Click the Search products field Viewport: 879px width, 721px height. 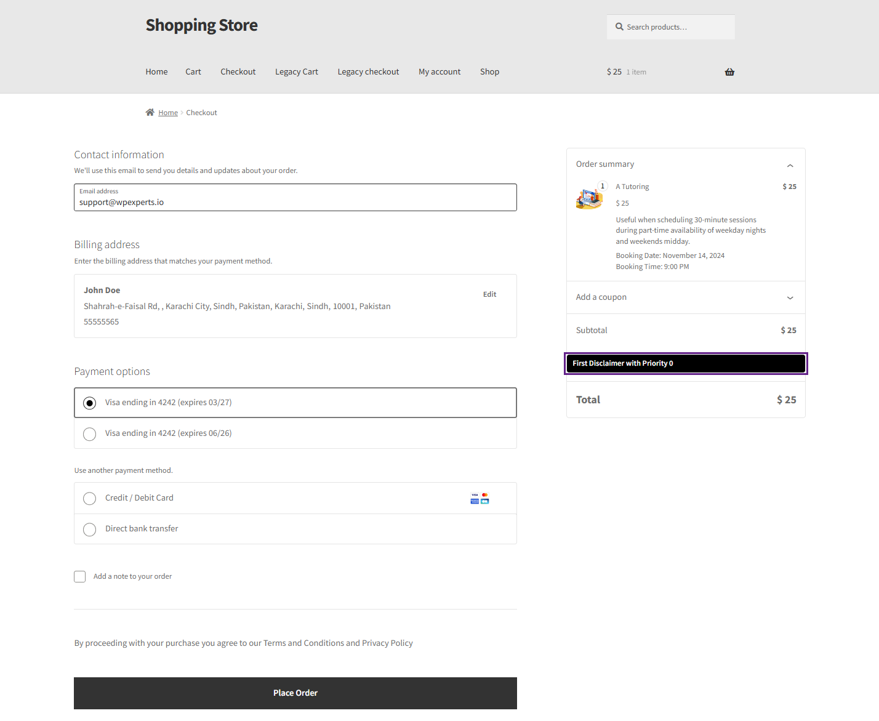pos(671,27)
